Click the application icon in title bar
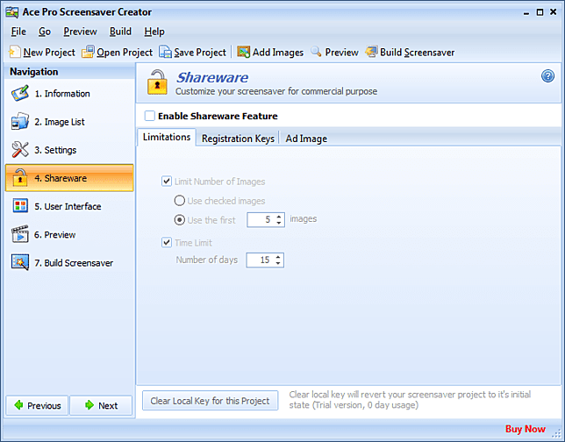Screen dimensions: 565x442 12,12
